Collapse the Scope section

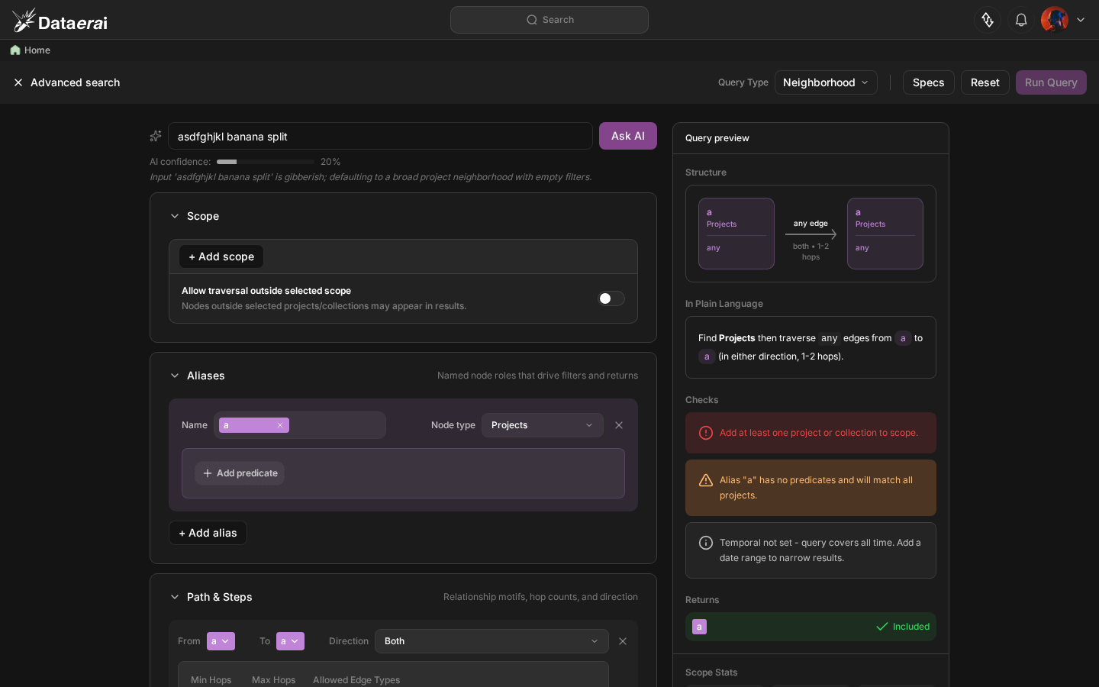(x=175, y=216)
